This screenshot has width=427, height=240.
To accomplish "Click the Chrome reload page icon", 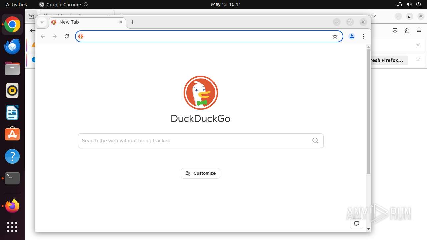I will pos(67,36).
